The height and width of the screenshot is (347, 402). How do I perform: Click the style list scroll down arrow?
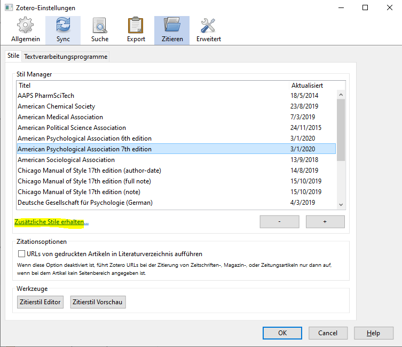341,205
